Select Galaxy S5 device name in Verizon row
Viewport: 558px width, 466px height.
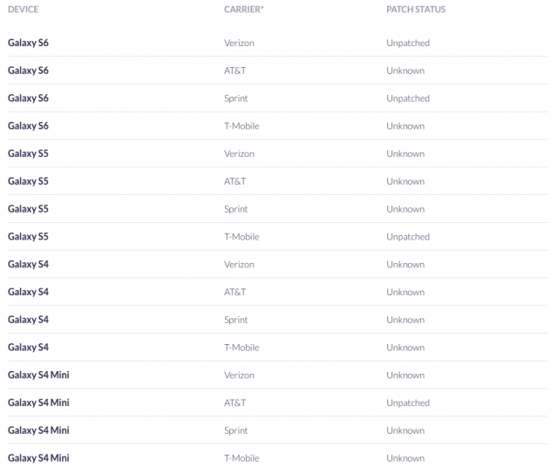pyautogui.click(x=28, y=154)
